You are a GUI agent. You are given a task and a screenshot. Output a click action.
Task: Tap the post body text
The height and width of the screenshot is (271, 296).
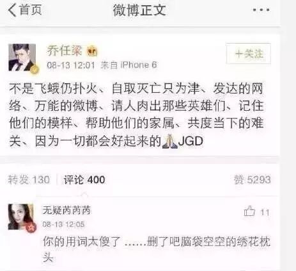click(x=136, y=115)
